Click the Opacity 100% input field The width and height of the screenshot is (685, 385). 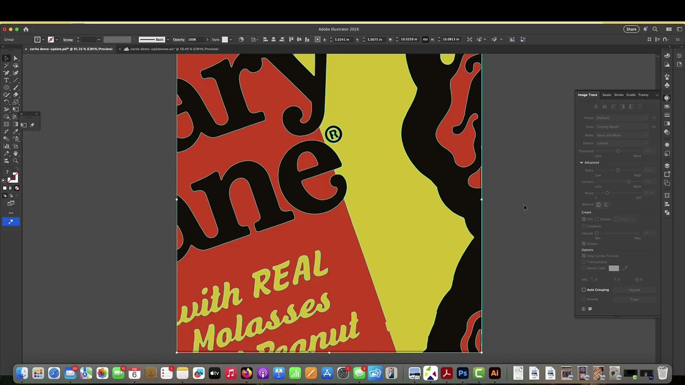(195, 40)
